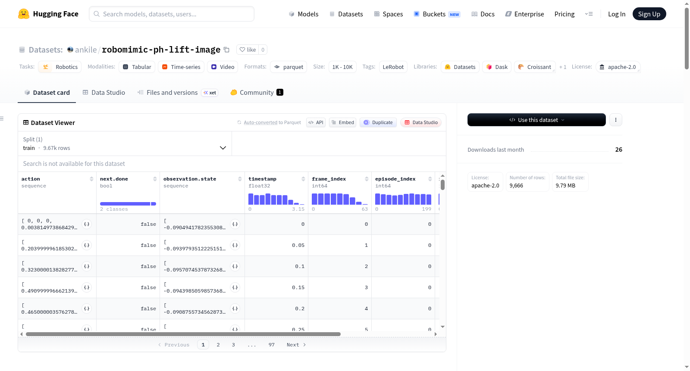Open the navigation overflow menu icon

coord(589,14)
